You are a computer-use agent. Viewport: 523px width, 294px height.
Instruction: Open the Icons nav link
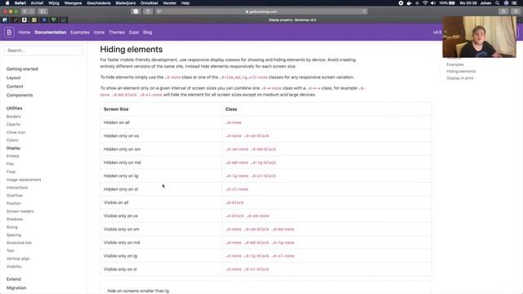click(x=99, y=33)
